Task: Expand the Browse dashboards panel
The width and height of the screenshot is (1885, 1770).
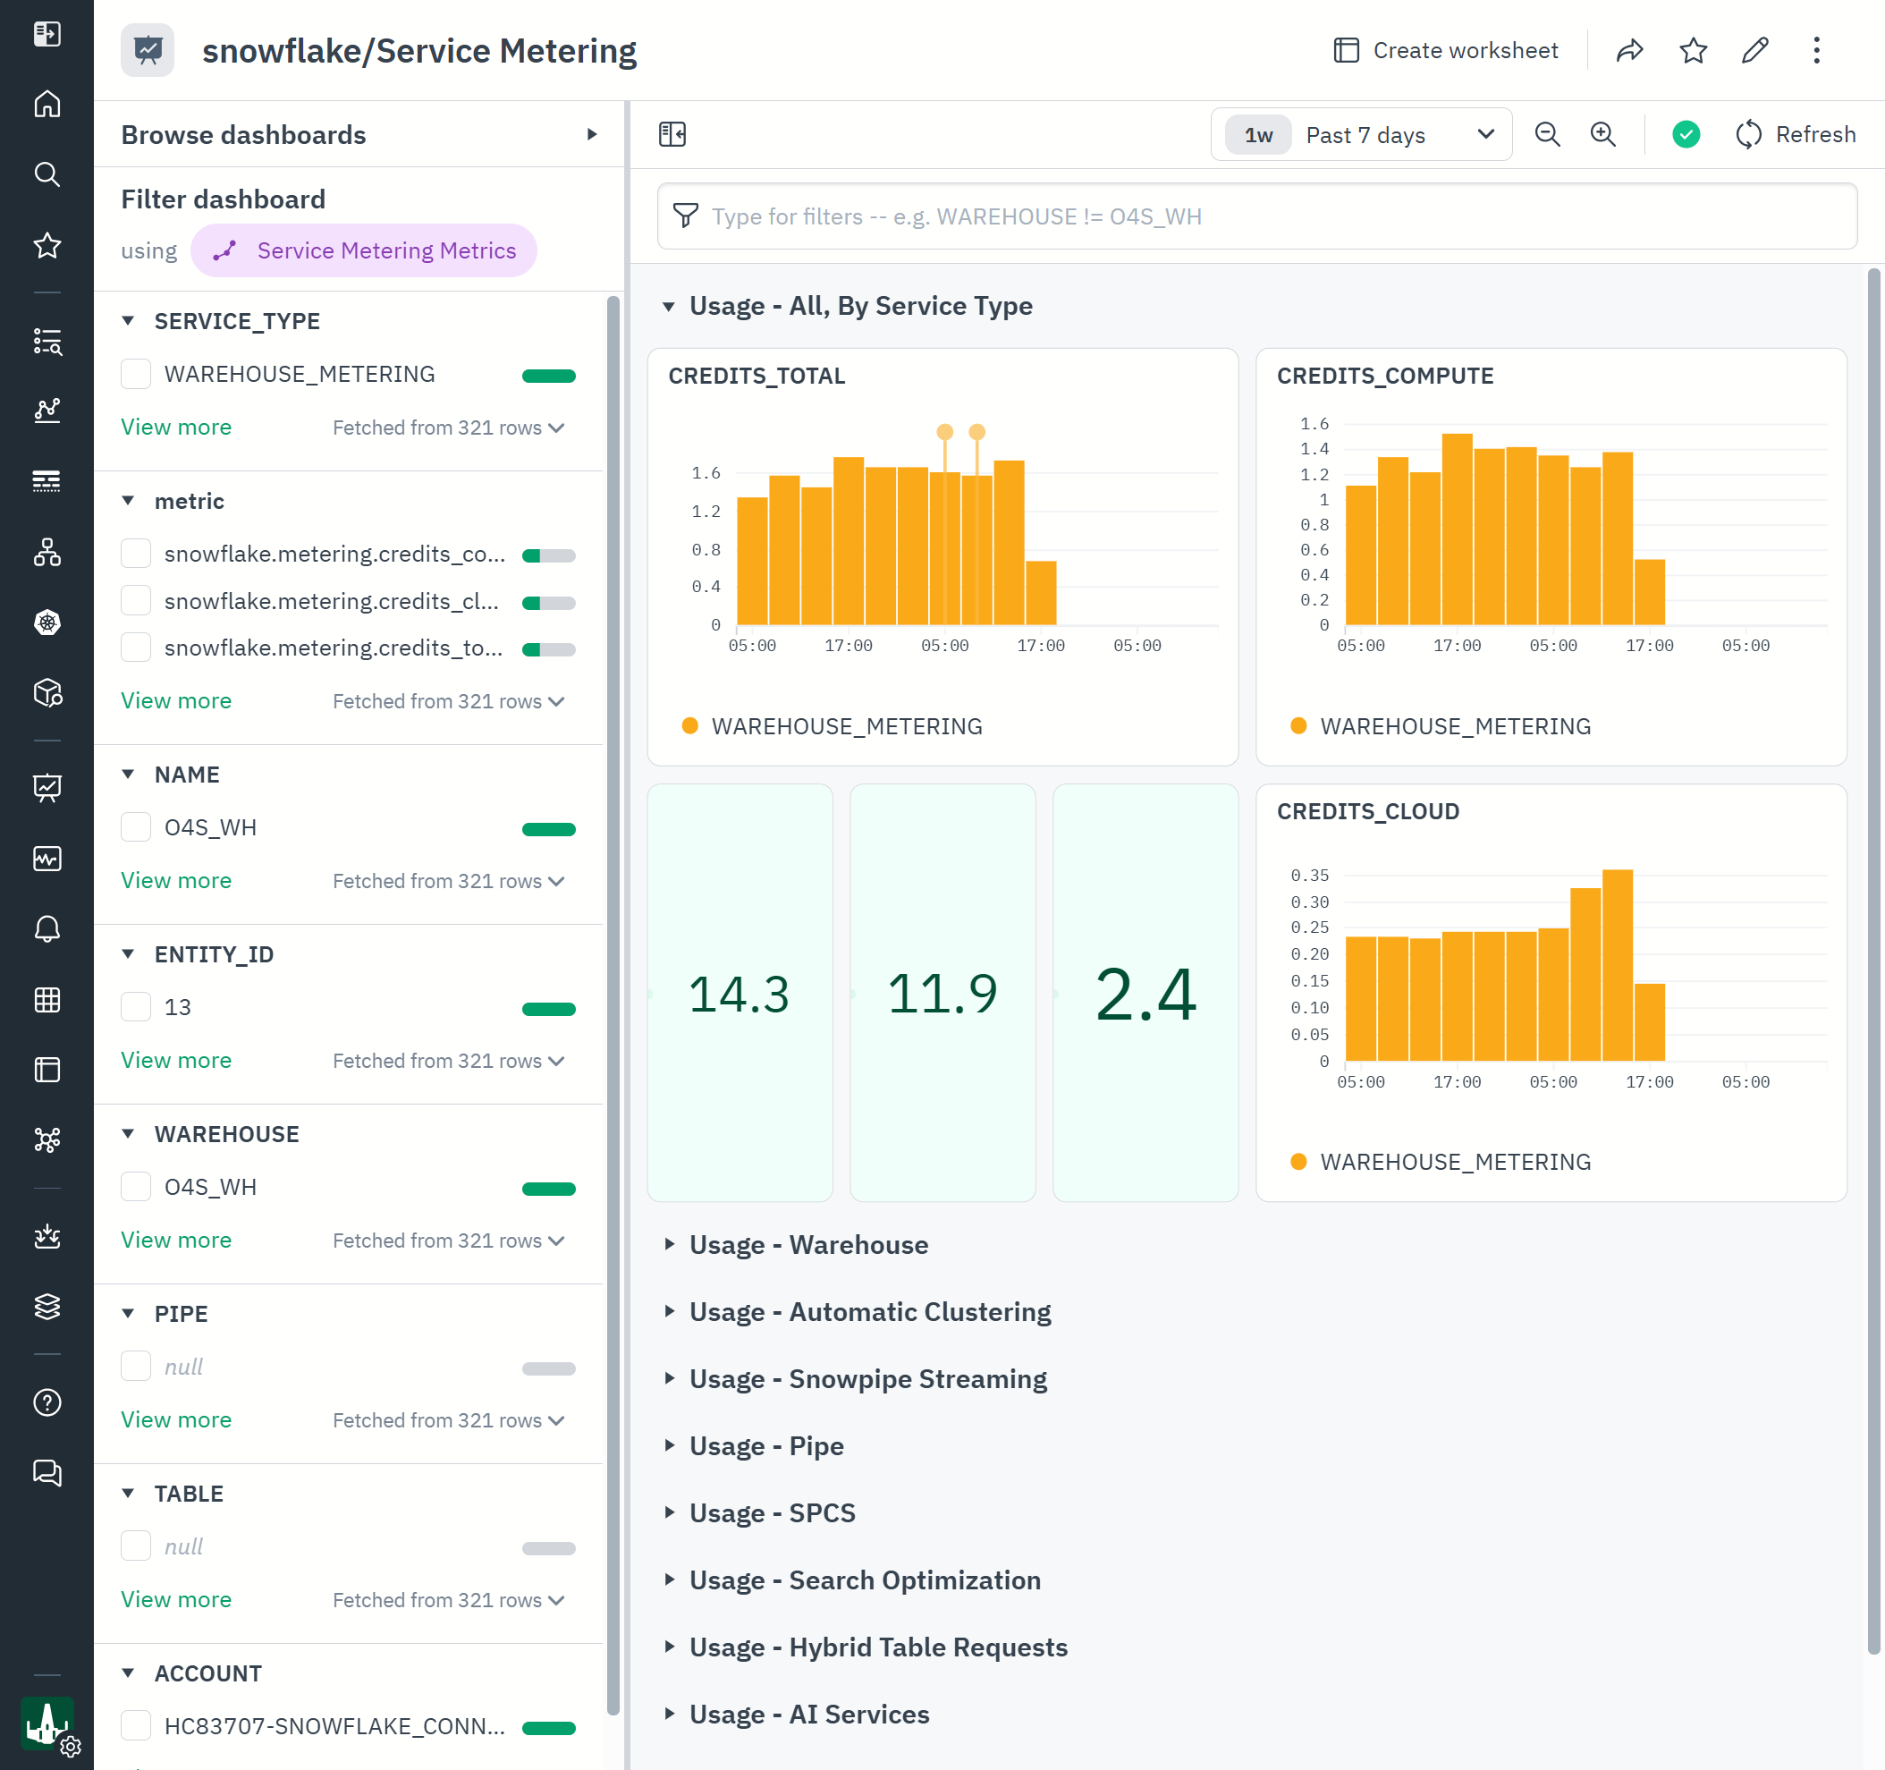Action: [x=592, y=135]
